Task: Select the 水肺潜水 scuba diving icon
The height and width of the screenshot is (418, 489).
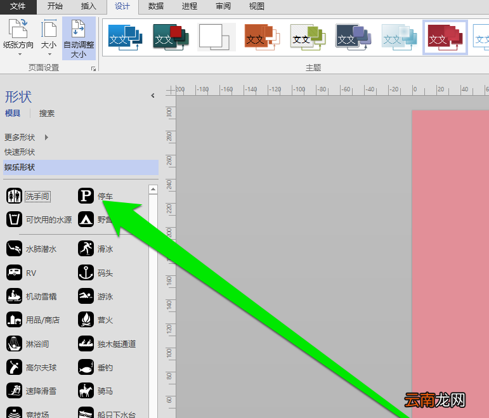Action: (x=14, y=248)
